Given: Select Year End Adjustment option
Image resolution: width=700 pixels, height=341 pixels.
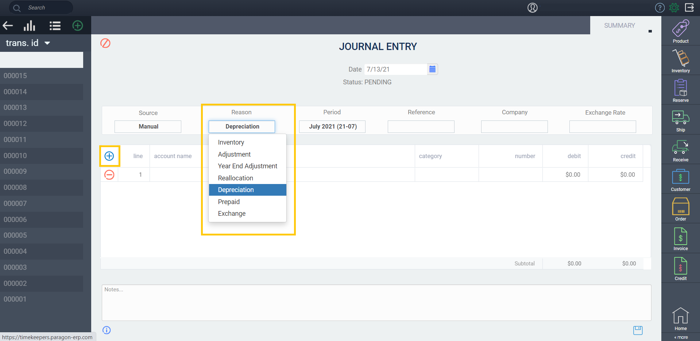Looking at the screenshot, I should (x=247, y=166).
